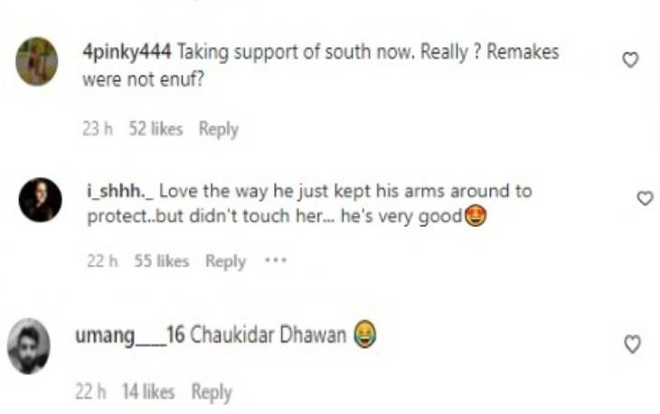Click the 22 h timestamp under umang___16
Viewport: 660px width, 414px height.
tap(90, 391)
